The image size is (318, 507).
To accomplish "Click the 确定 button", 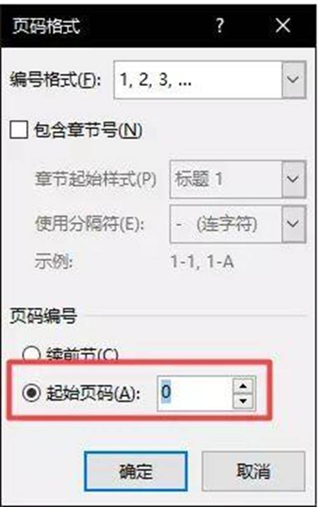I will [135, 471].
